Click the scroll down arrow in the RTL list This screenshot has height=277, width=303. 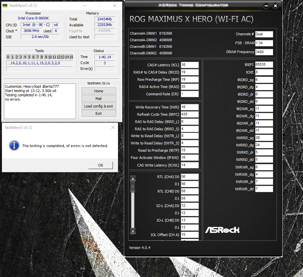pos(133,231)
